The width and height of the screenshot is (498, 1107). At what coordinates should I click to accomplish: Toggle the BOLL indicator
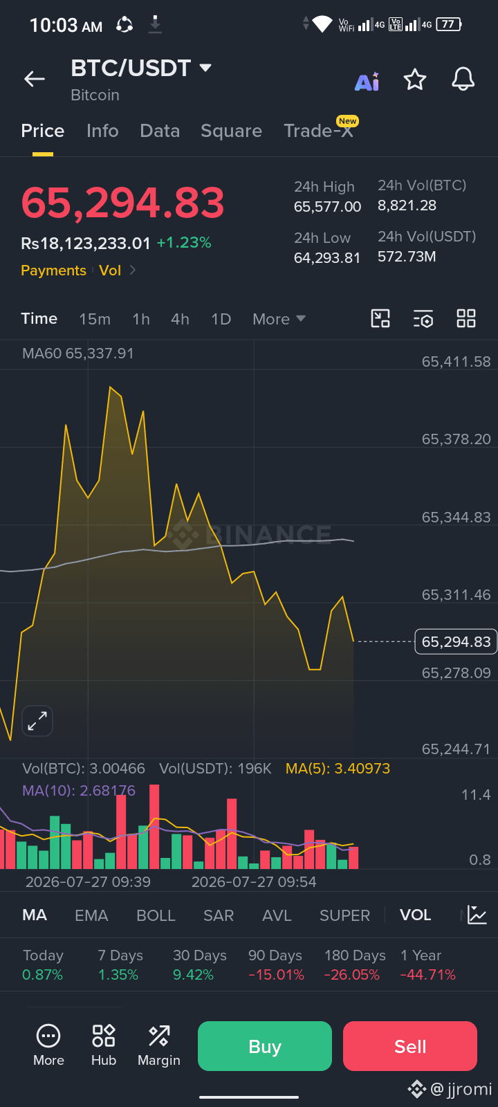coord(156,915)
